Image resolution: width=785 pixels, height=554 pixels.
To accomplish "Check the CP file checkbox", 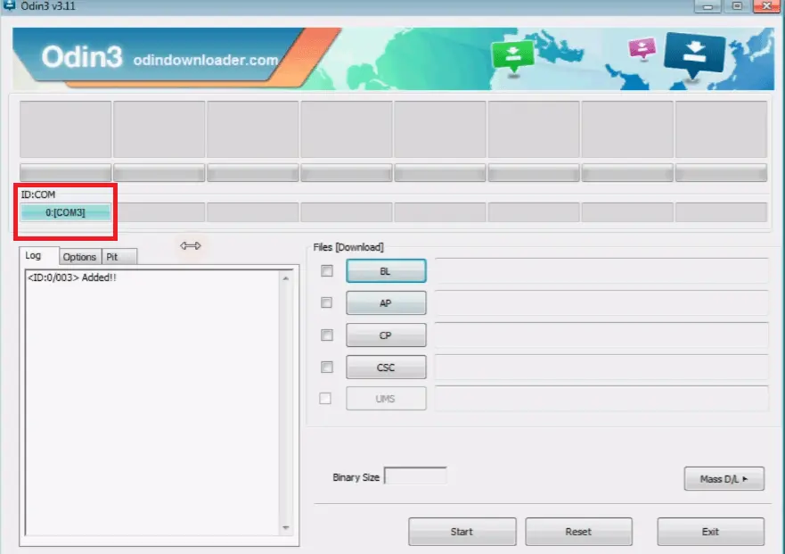I will click(x=327, y=335).
